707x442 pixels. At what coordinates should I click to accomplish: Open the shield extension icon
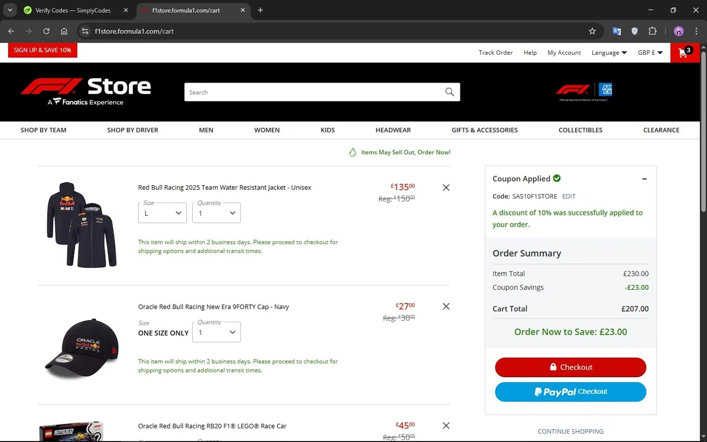634,31
